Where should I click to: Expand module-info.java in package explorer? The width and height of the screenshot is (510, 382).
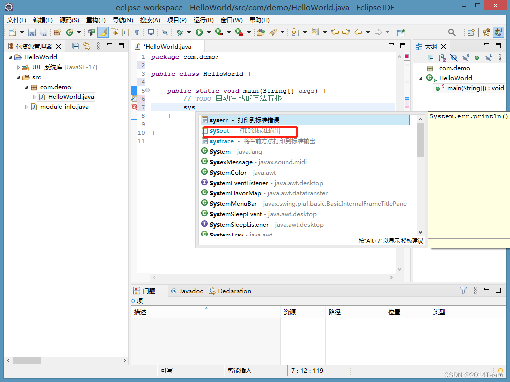(27, 107)
